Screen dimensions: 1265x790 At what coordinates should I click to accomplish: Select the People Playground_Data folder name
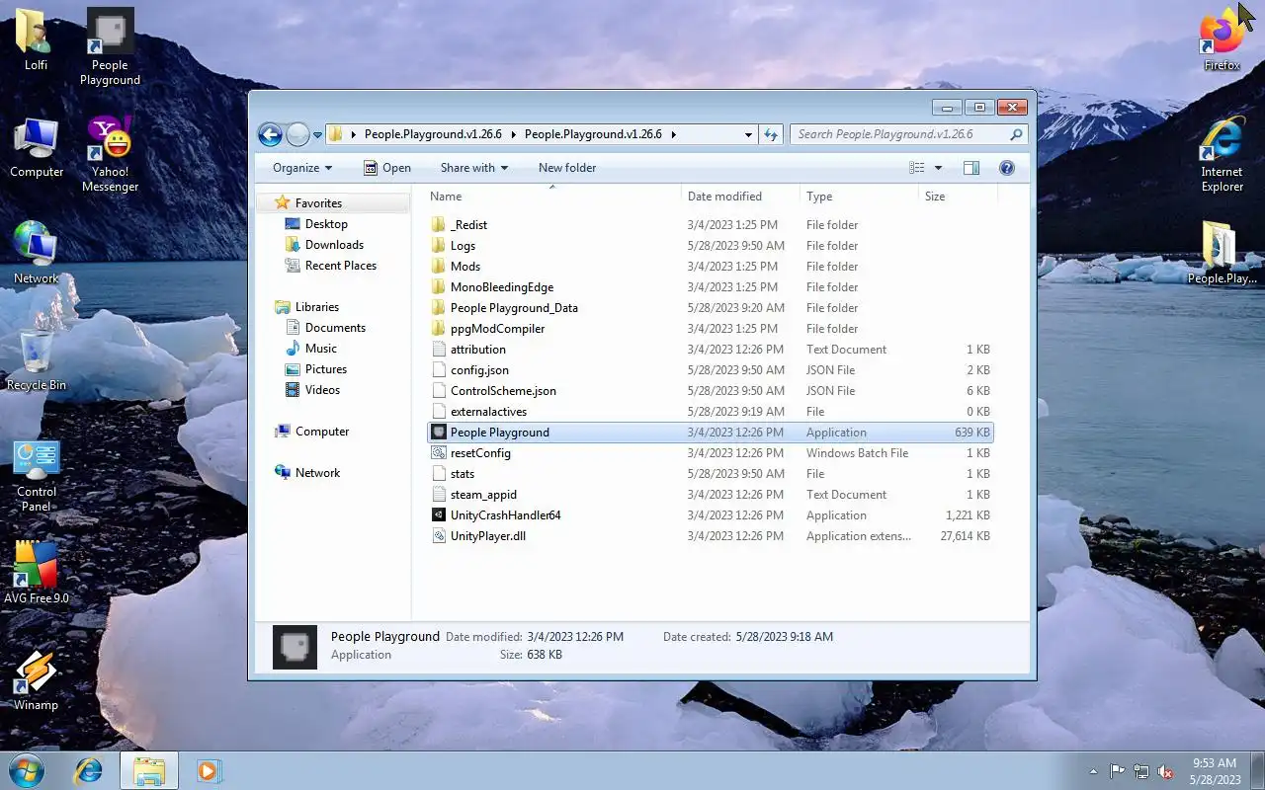514,308
